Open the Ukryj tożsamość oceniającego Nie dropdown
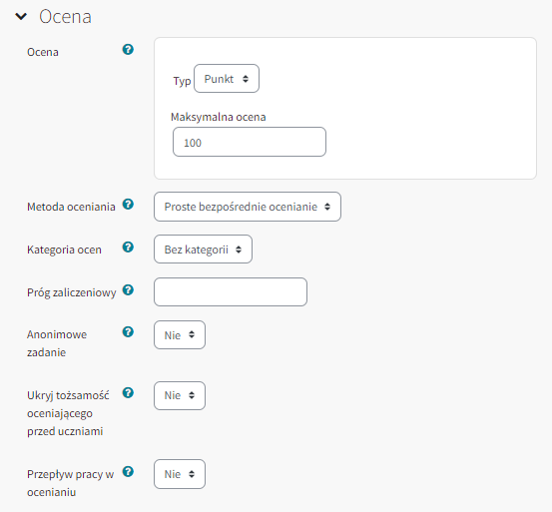The height and width of the screenshot is (512, 552). [180, 395]
